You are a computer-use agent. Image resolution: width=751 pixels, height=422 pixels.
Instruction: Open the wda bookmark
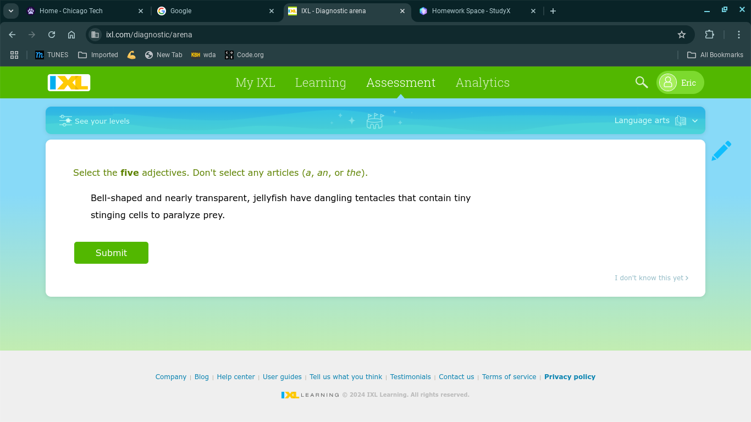tap(203, 55)
